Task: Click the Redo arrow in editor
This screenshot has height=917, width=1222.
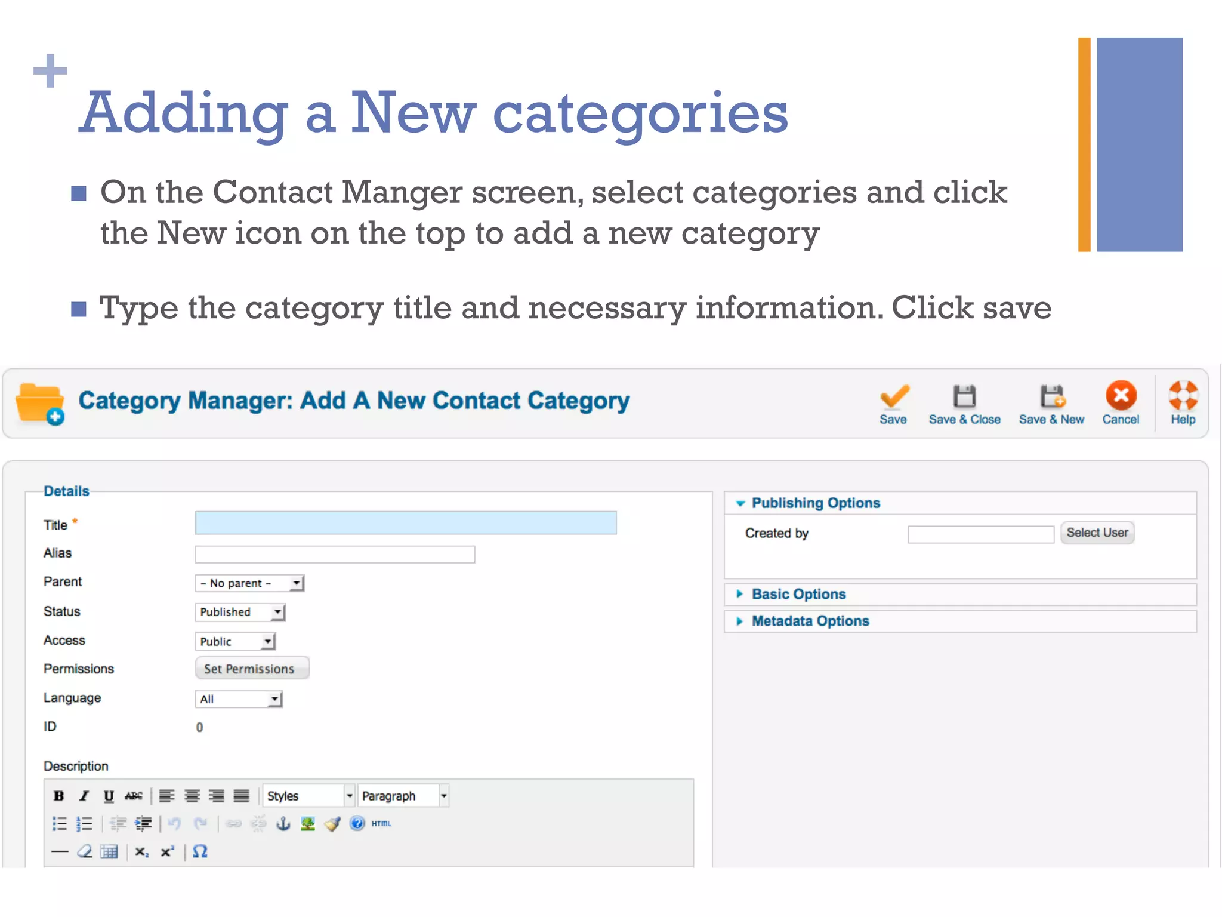Action: (x=200, y=824)
